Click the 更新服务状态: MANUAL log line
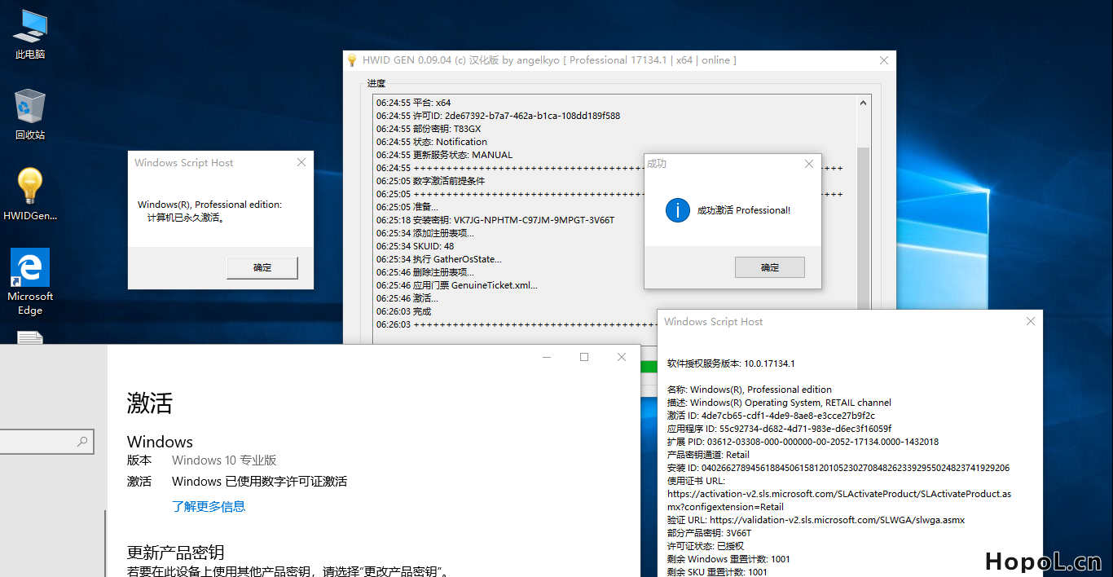This screenshot has width=1113, height=577. coord(444,155)
